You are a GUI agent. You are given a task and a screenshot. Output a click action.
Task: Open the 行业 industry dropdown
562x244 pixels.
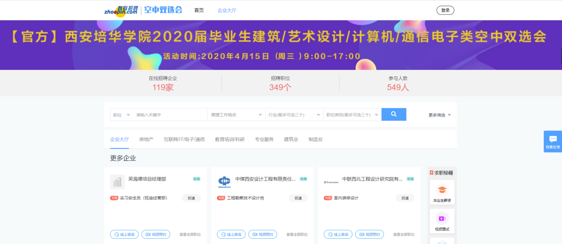point(294,115)
